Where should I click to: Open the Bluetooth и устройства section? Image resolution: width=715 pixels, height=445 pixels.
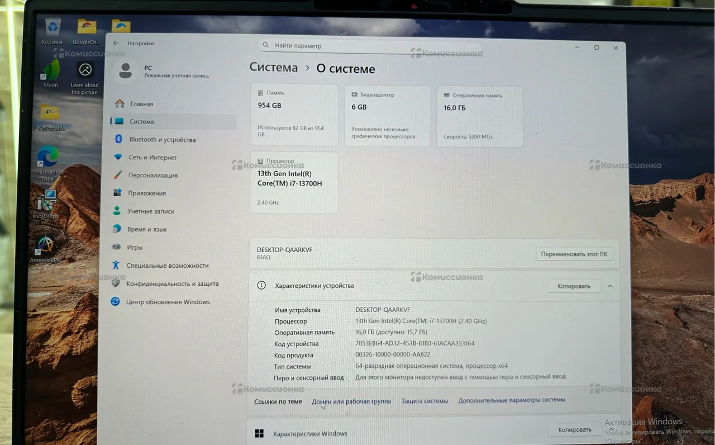click(x=162, y=140)
